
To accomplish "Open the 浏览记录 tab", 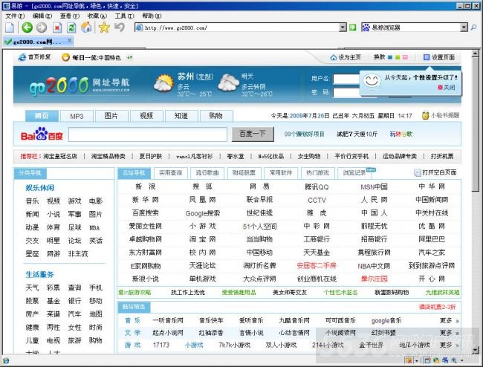I will [355, 173].
